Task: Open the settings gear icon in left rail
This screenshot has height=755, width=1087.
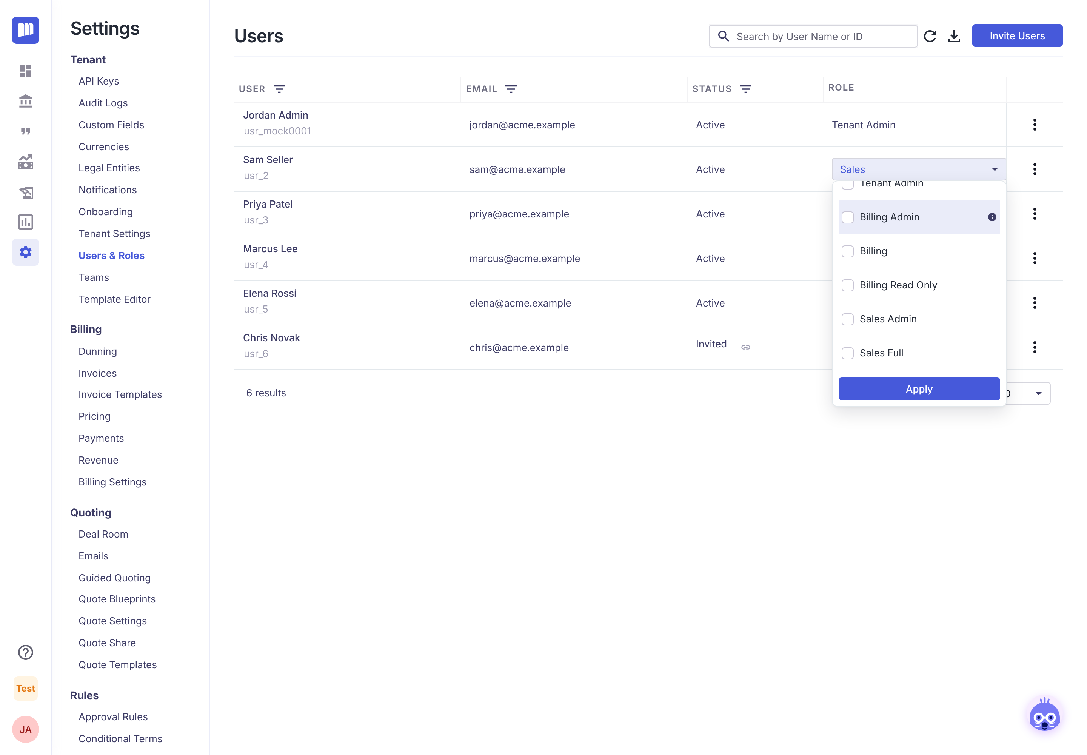Action: tap(26, 252)
